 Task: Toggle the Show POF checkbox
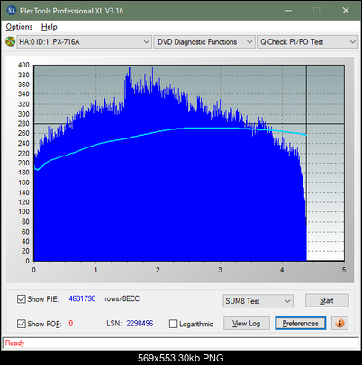pos(22,324)
